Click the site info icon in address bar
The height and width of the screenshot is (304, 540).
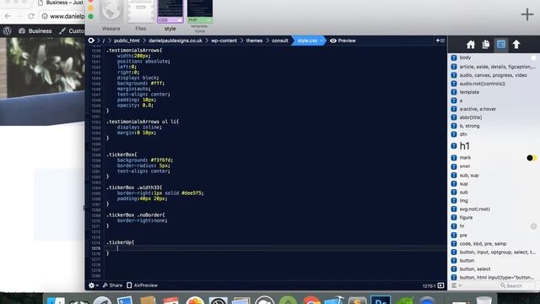[45, 16]
